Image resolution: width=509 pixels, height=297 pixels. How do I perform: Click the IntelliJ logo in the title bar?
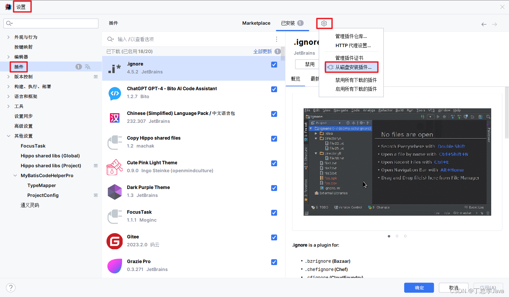(8, 7)
